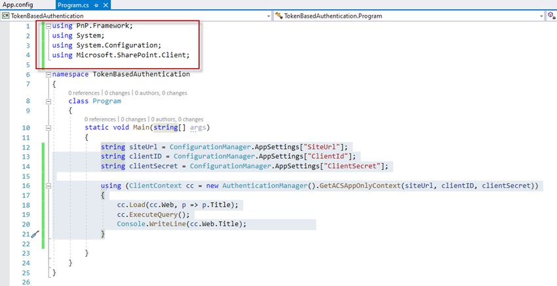Click the class icon beside TokenBasedAuthentication.Program
Screen dimensions: 557x286
278,16
